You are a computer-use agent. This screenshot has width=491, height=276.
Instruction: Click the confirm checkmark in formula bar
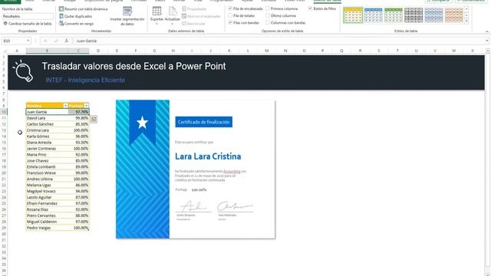pos(56,41)
